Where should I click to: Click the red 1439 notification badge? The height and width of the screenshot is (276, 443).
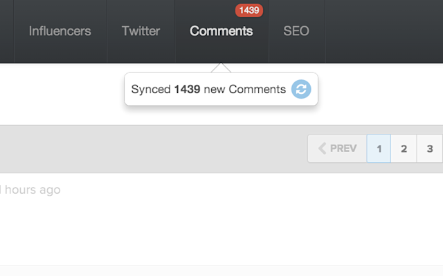[249, 10]
